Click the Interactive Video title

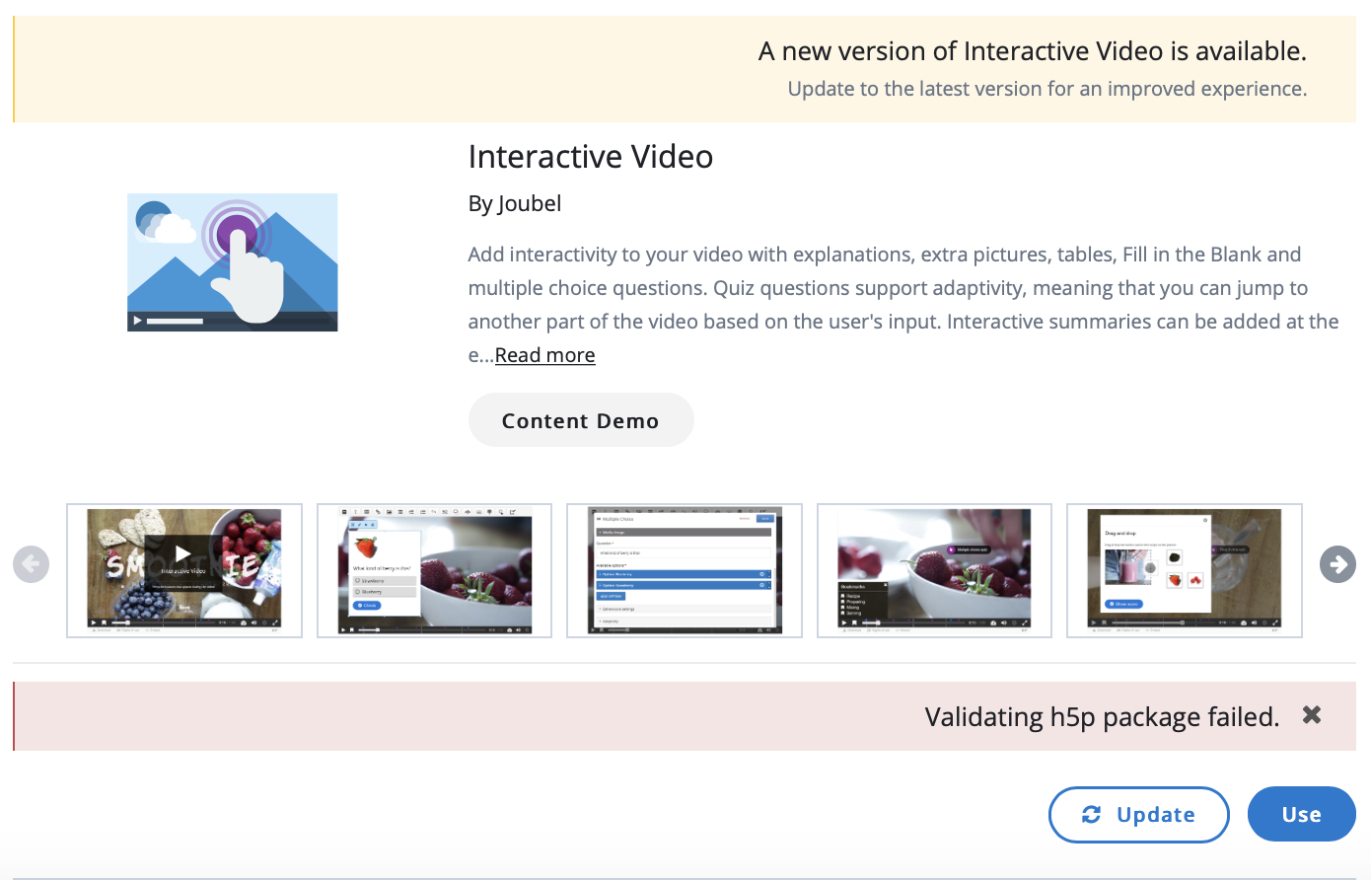591,157
